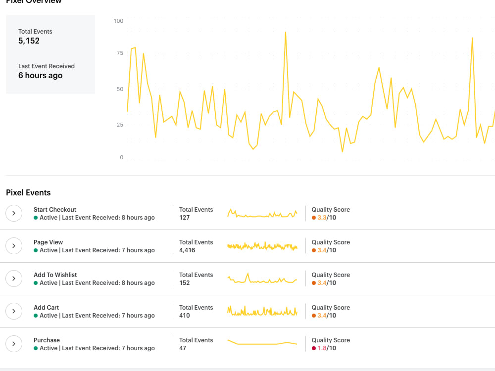Click the Page View mini trend graph
Viewport: 495px width, 371px height.
tap(262, 246)
